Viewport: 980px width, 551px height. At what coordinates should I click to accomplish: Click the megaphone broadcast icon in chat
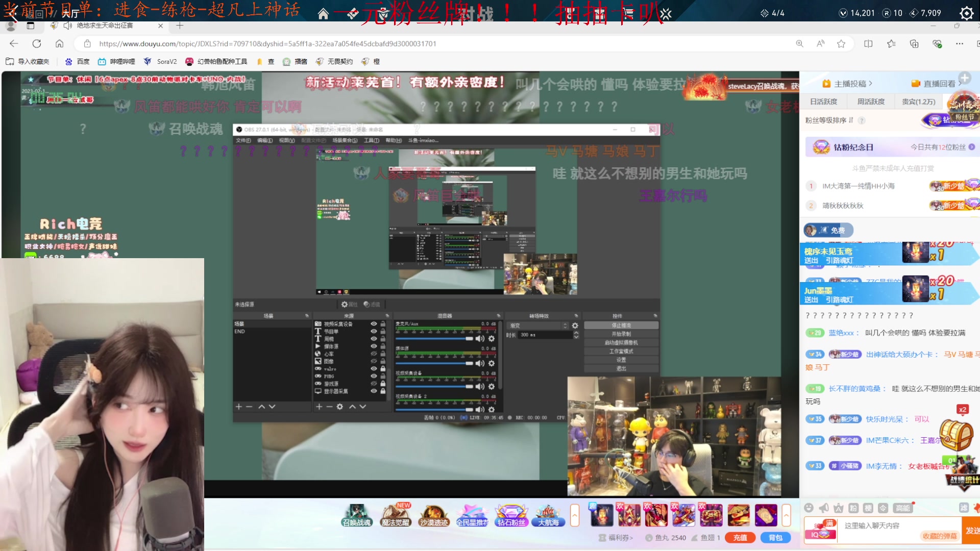(x=824, y=508)
